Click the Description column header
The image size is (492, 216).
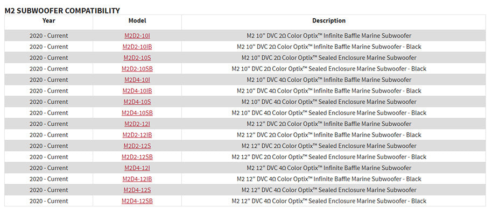click(328, 21)
